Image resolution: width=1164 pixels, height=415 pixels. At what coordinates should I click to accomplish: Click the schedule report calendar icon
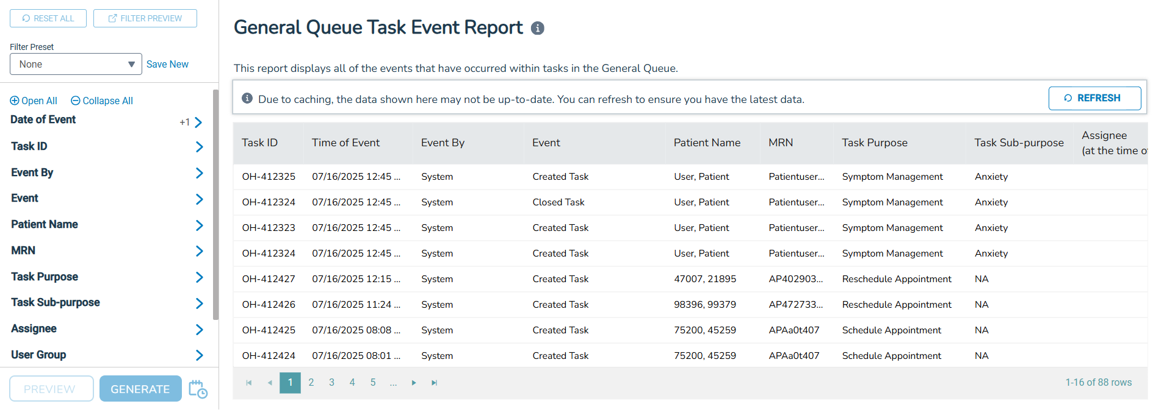coord(198,389)
